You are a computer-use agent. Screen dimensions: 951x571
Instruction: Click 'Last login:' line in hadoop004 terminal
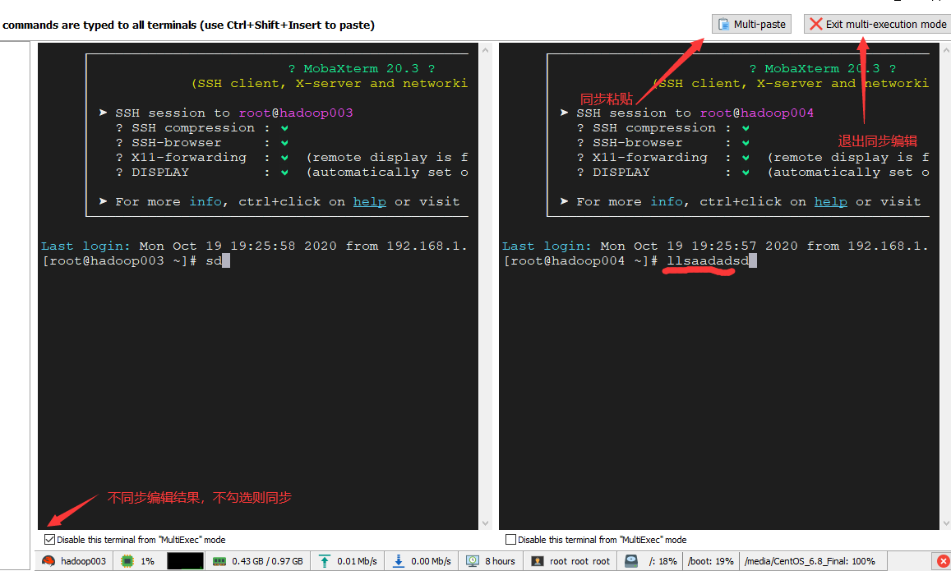click(716, 246)
